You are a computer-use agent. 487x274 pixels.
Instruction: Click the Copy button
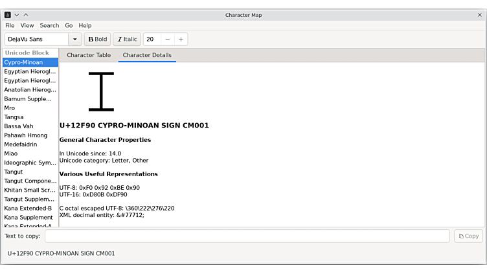[468, 236]
